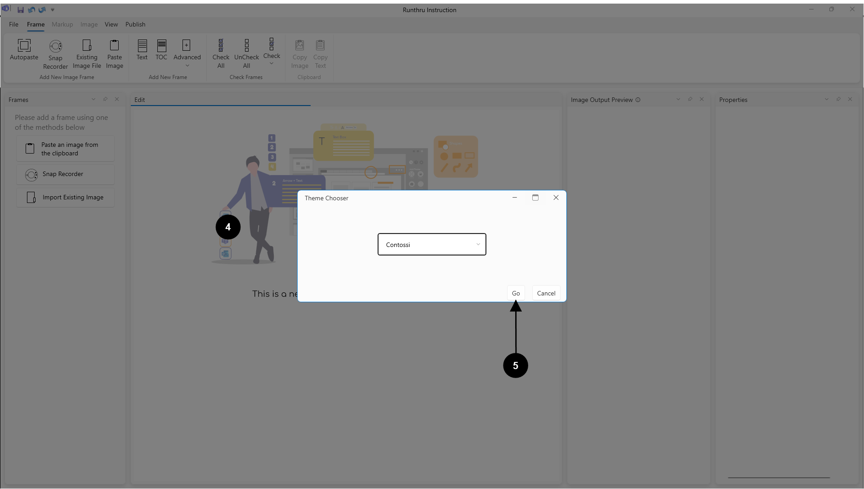The image size is (864, 489).
Task: Toggle the pin on the Image Output Preview panel
Action: [690, 99]
